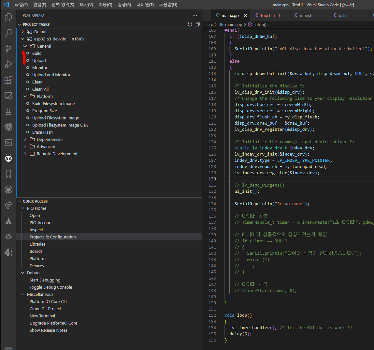The image size is (374, 350).
Task: Expand the Remote Development folder
Action: tap(25, 154)
